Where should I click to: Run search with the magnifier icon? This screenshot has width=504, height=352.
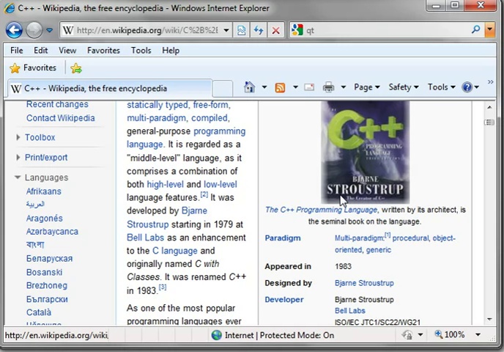(475, 29)
